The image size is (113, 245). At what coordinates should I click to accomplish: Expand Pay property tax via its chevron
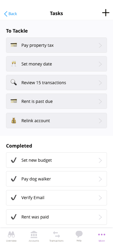pos(100,46)
